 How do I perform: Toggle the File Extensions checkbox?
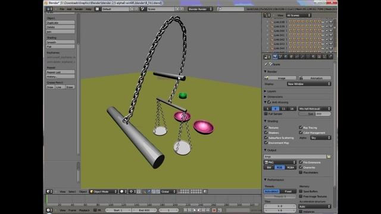click(x=301, y=162)
